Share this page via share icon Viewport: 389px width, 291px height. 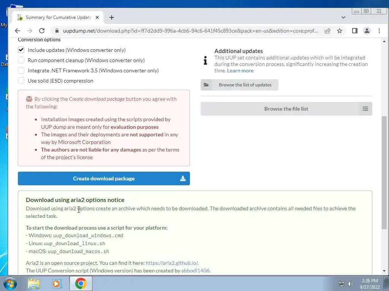point(327,31)
